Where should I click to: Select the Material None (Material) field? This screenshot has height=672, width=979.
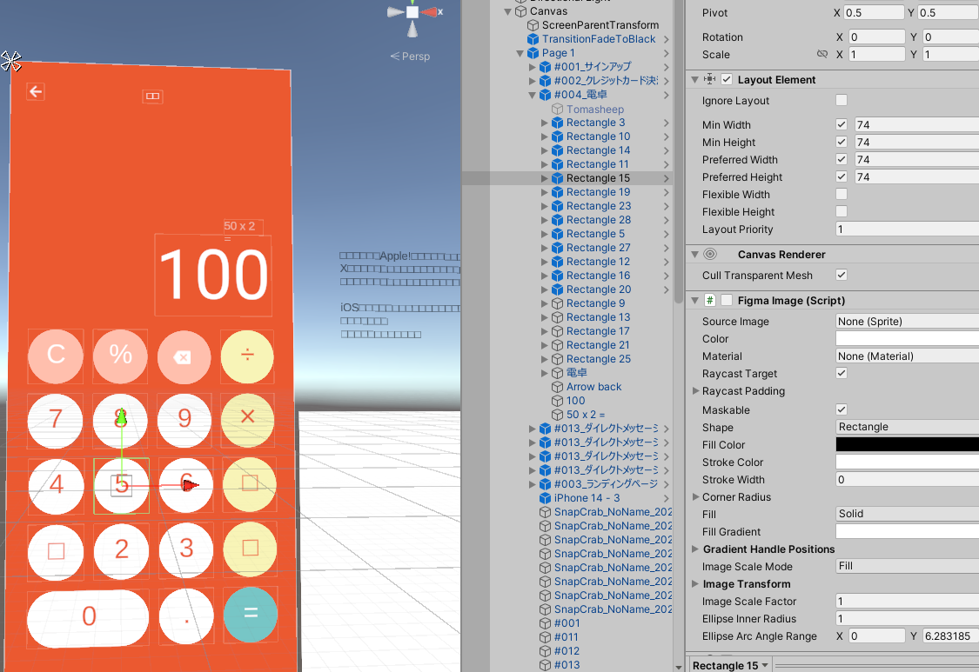tap(906, 356)
